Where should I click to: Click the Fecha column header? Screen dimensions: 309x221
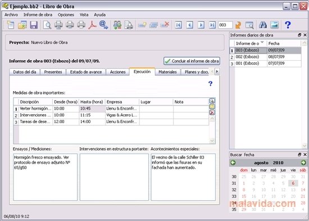point(284,43)
